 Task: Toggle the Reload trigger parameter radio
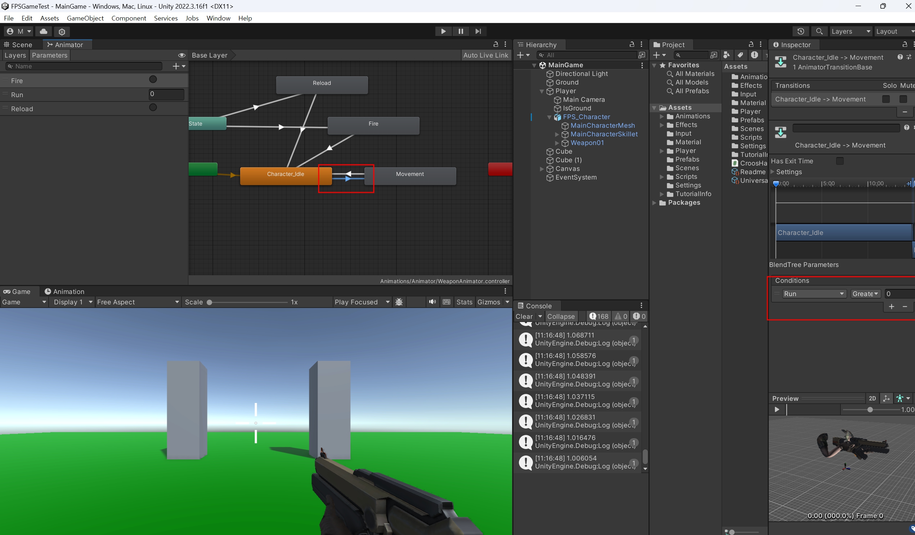153,107
